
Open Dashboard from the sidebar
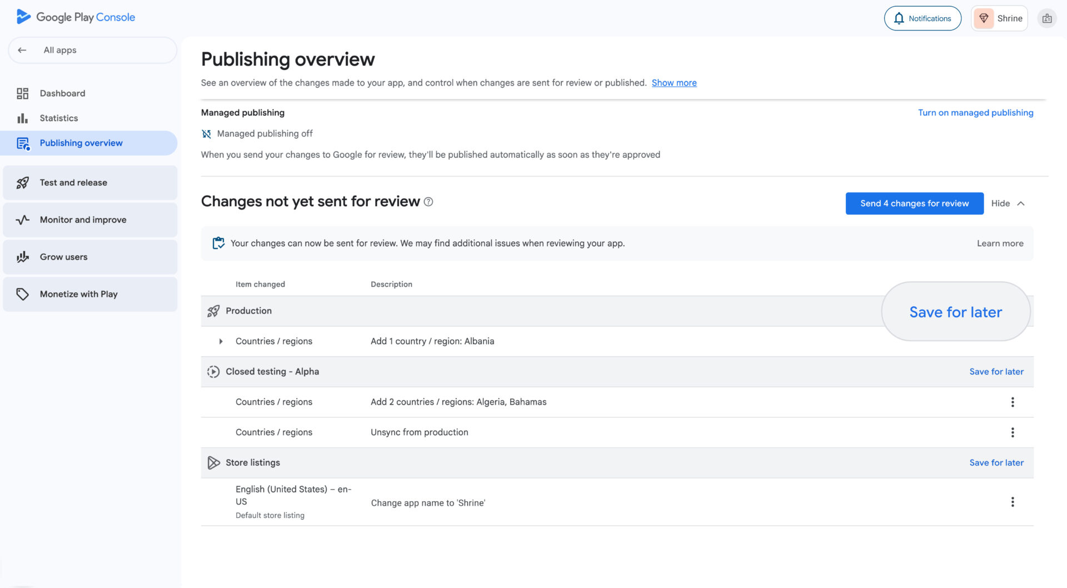[62, 93]
